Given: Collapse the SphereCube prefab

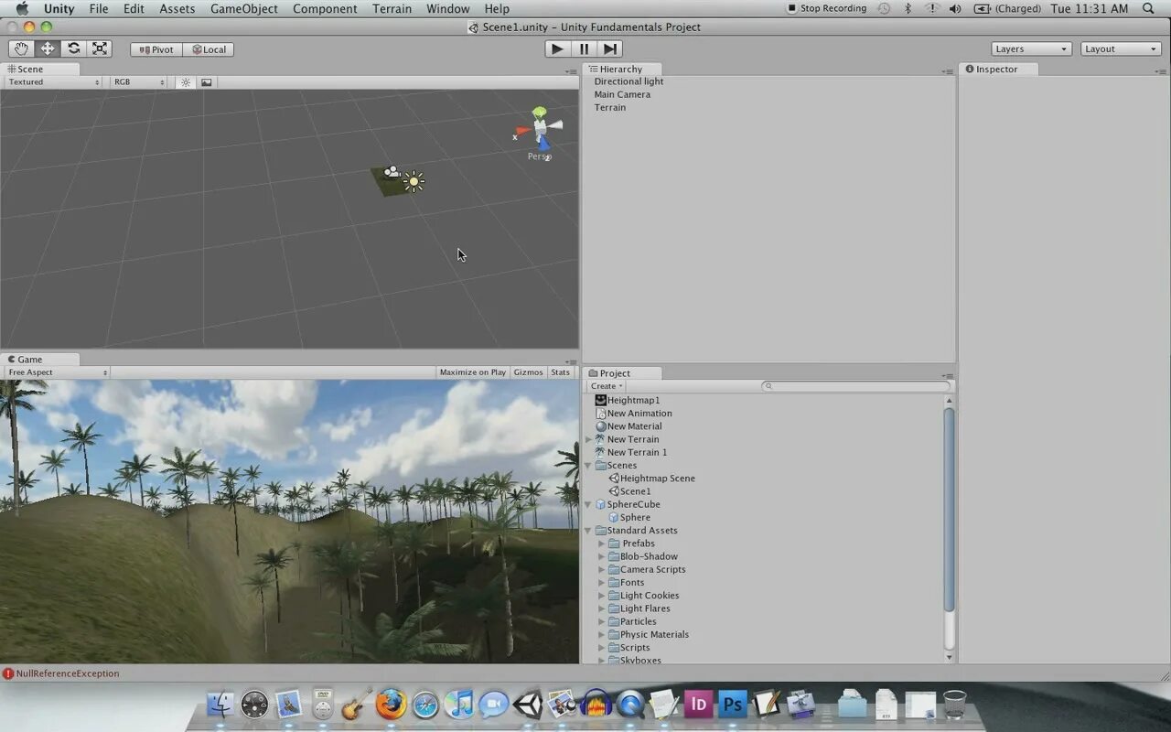Looking at the screenshot, I should click(x=589, y=504).
